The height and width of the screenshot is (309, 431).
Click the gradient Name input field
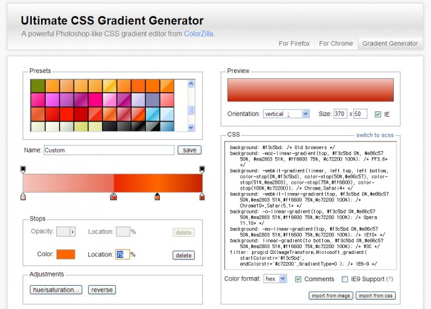click(109, 151)
